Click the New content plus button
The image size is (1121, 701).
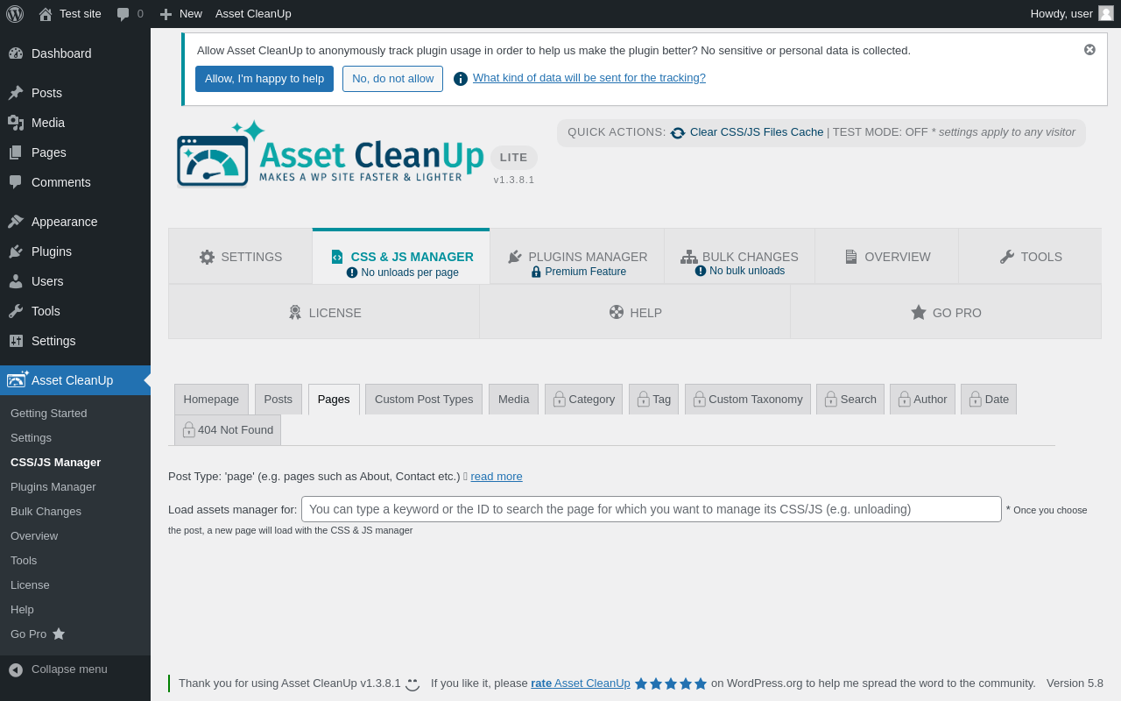pyautogui.click(x=180, y=13)
